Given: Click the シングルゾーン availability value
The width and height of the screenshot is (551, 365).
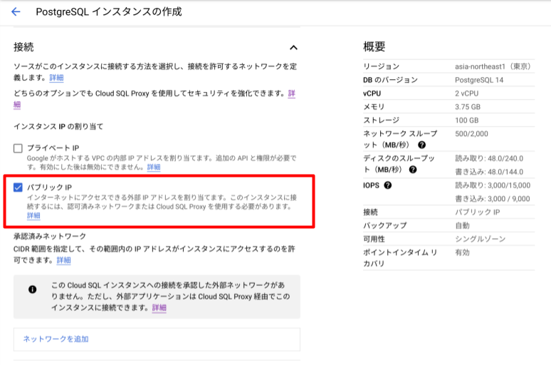Looking at the screenshot, I should point(480,239).
